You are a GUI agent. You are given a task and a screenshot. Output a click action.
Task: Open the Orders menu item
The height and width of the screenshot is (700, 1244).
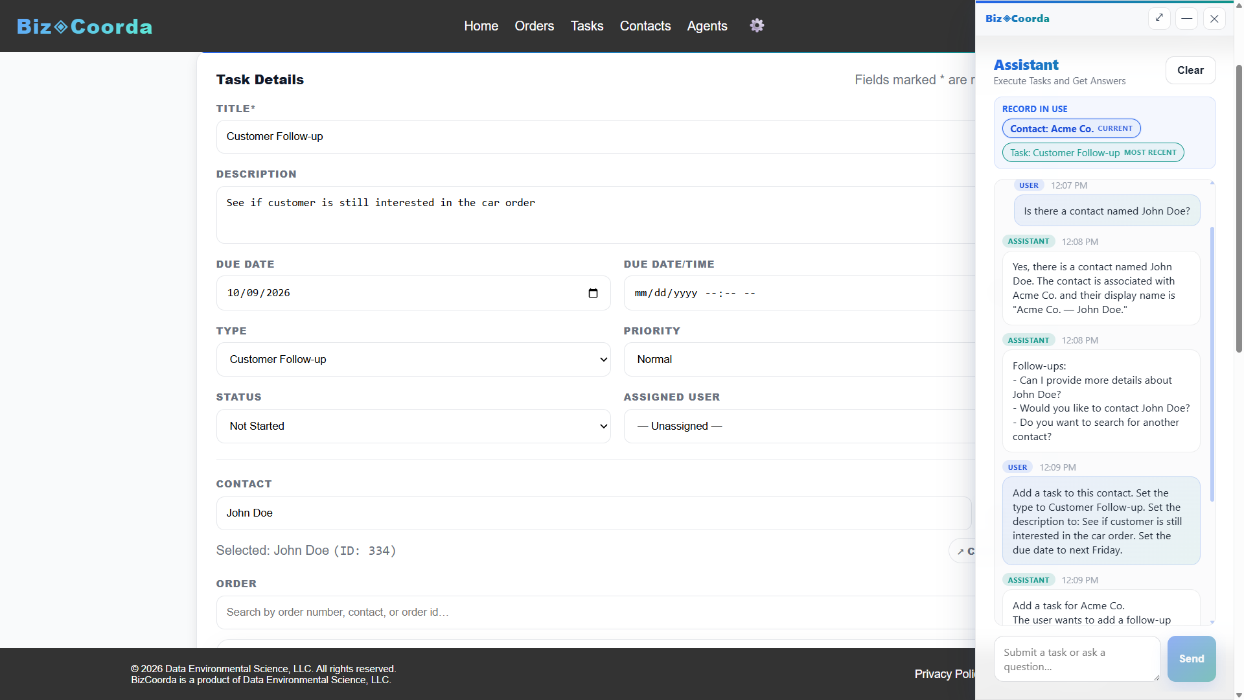pyautogui.click(x=535, y=26)
